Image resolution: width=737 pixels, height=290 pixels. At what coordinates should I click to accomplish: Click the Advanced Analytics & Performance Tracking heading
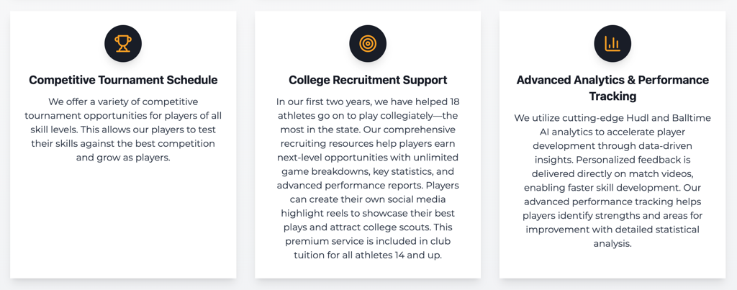[x=612, y=88]
